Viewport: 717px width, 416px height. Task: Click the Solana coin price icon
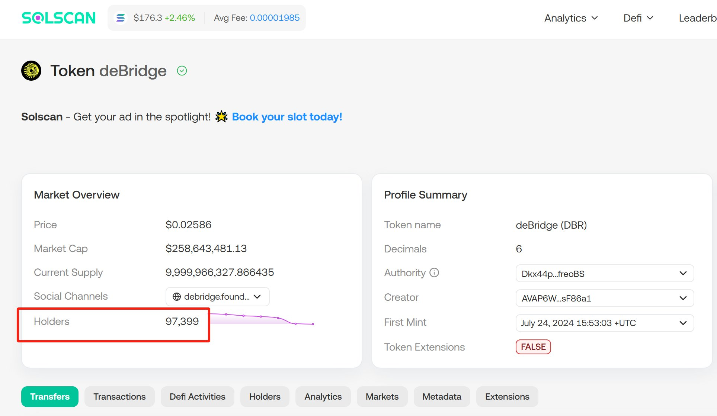pos(121,18)
